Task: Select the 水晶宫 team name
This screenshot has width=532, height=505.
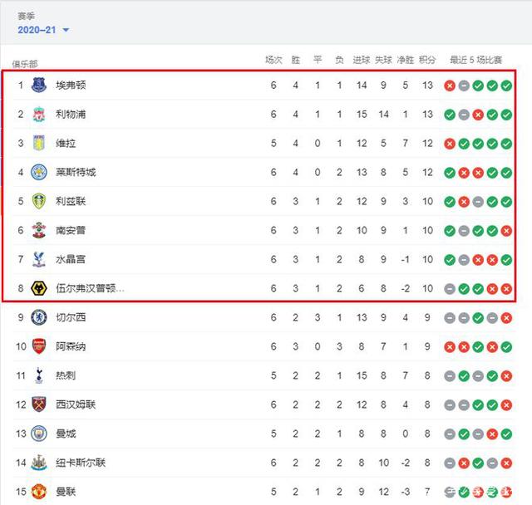Action: [x=71, y=259]
